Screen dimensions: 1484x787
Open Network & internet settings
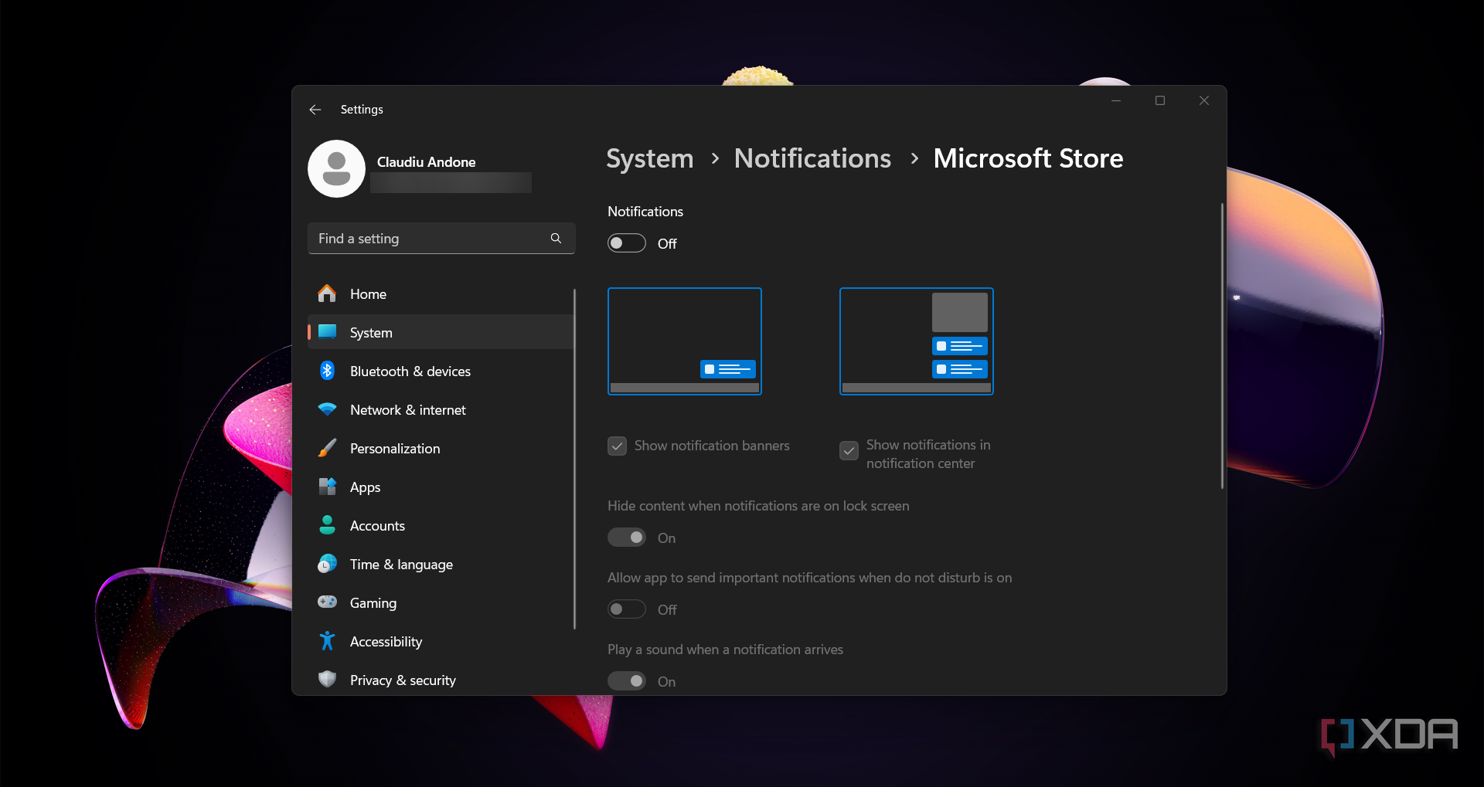click(x=441, y=409)
